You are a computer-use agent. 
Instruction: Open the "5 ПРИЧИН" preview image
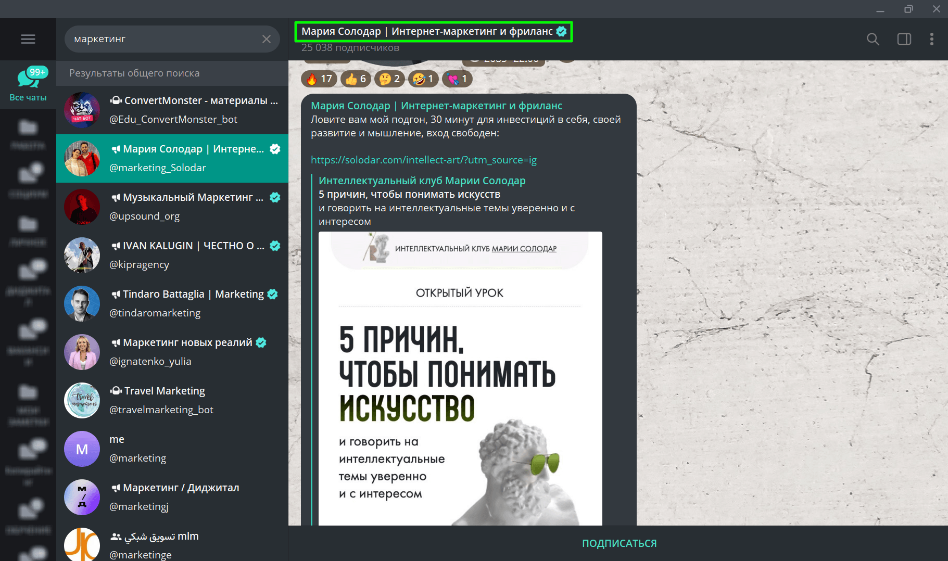[460, 378]
